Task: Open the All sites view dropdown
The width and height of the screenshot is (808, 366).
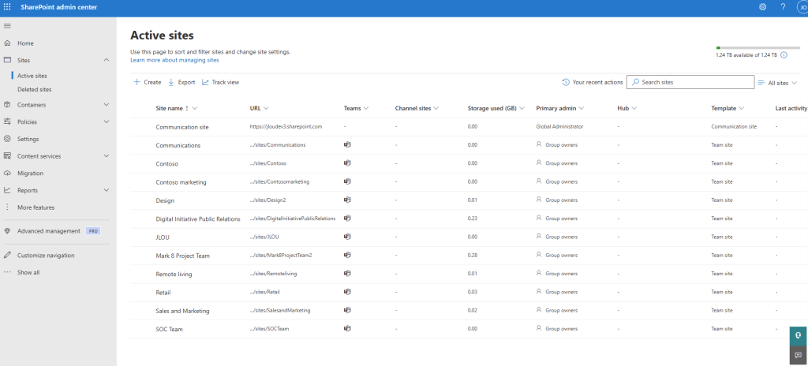Action: click(777, 83)
